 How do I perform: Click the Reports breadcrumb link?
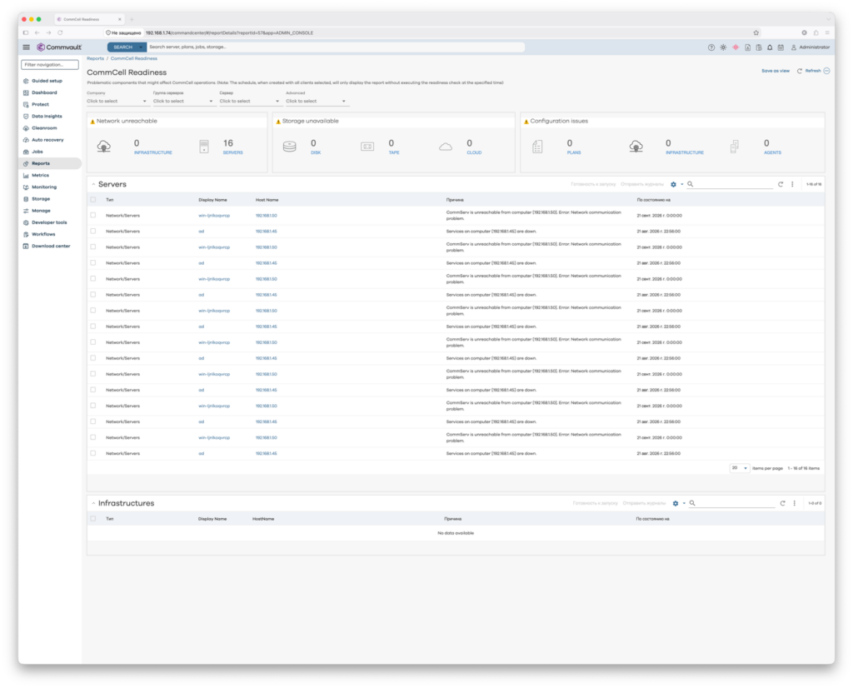(x=95, y=58)
